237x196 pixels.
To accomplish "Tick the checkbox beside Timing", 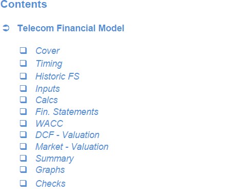I will point(24,63).
